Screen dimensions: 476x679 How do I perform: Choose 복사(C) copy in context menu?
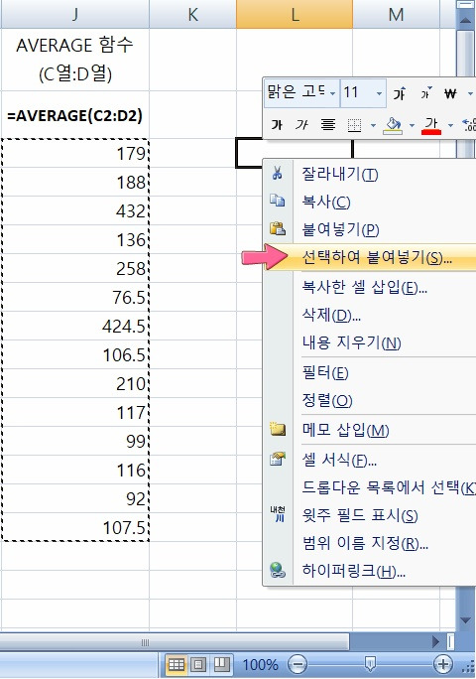click(x=370, y=202)
